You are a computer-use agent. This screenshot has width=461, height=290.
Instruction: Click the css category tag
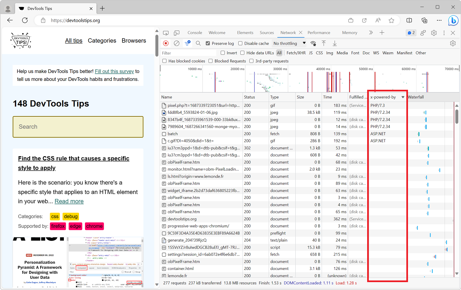pyautogui.click(x=55, y=216)
